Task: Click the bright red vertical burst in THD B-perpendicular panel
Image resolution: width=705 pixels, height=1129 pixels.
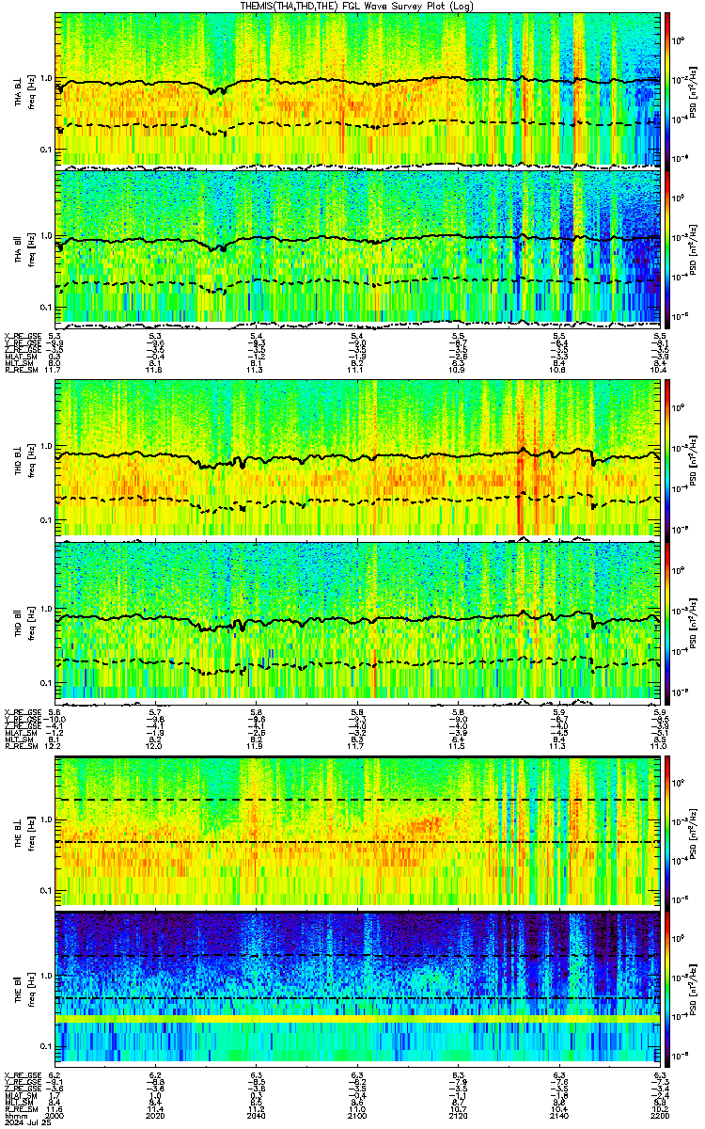Action: coord(519,457)
